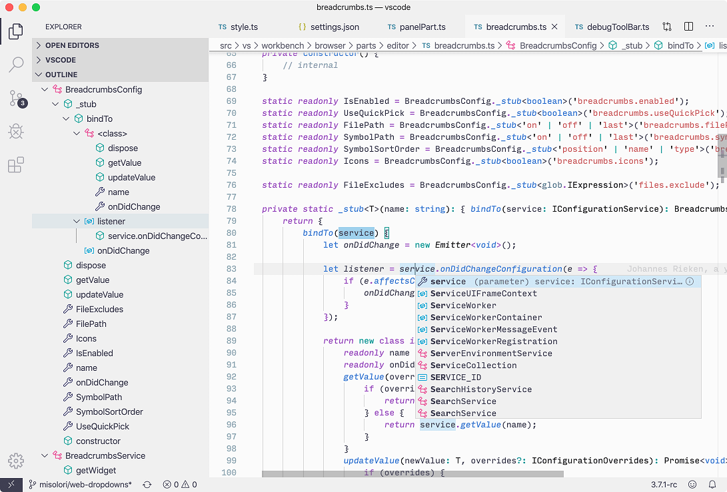
Task: Open Source Control view with 3 badge
Action: click(x=16, y=99)
